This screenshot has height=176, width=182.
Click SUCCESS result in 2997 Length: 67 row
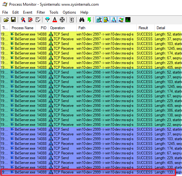pyautogui.click(x=145, y=58)
